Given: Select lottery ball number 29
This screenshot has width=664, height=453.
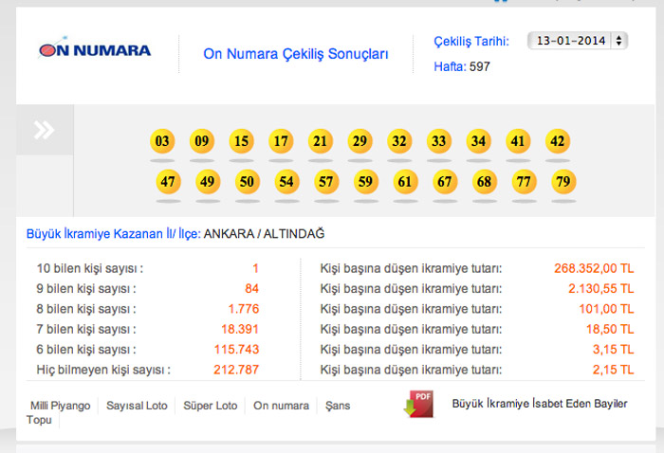Looking at the screenshot, I should (360, 141).
